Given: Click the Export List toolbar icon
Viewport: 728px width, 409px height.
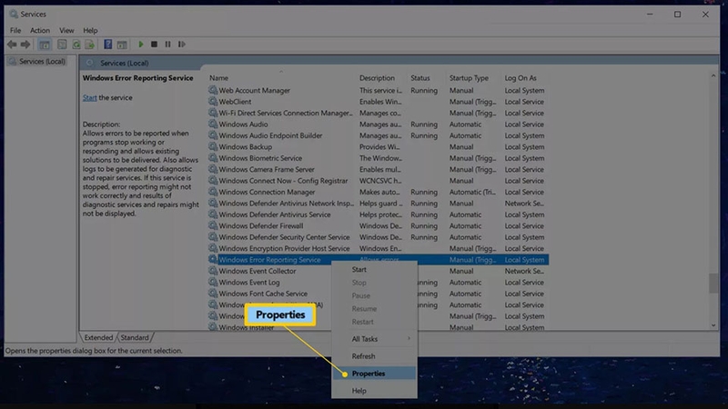Looking at the screenshot, I should 89,45.
